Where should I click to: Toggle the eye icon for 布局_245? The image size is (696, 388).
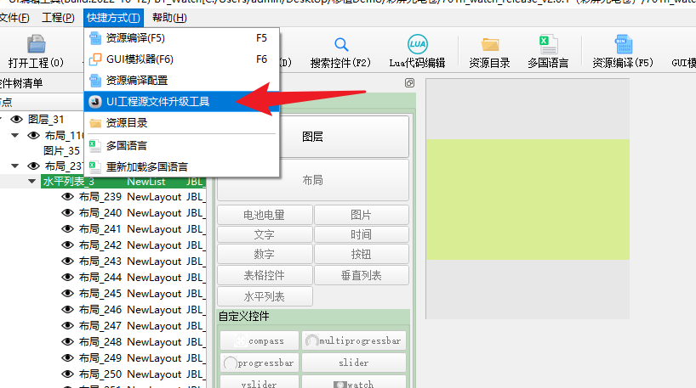pyautogui.click(x=67, y=293)
